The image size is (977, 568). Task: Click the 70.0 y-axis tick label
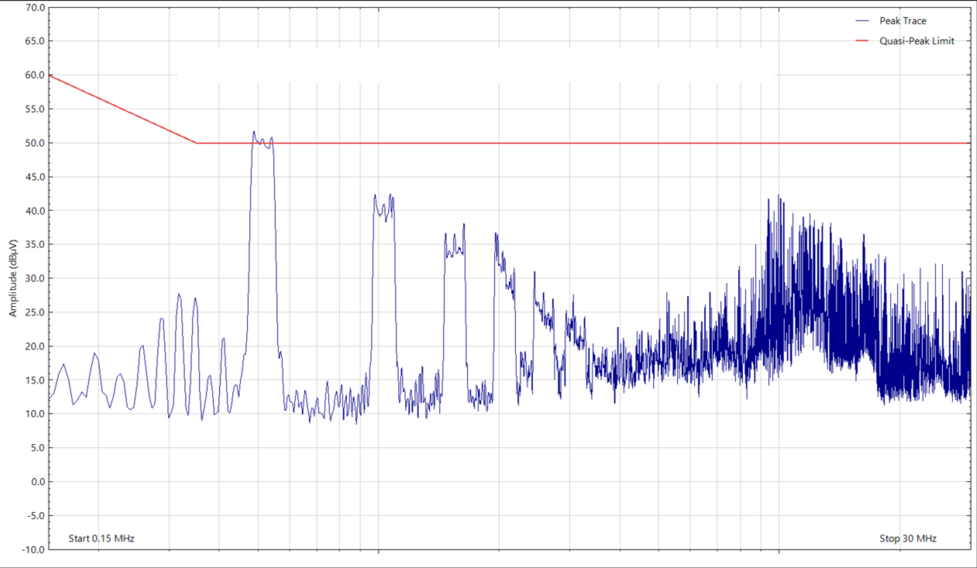point(35,8)
